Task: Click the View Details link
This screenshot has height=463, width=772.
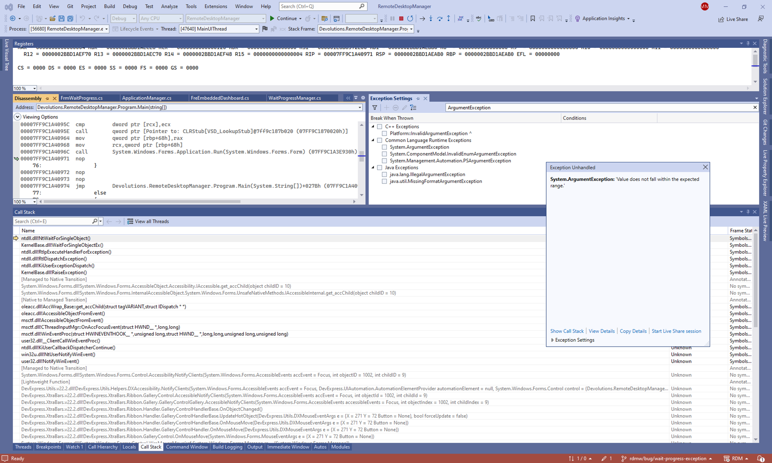Action: point(602,331)
